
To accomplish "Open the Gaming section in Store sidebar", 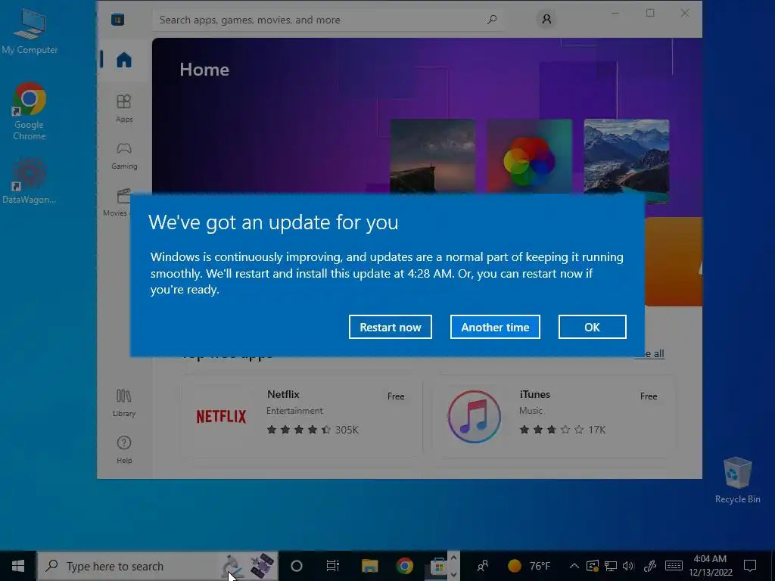I will (124, 156).
